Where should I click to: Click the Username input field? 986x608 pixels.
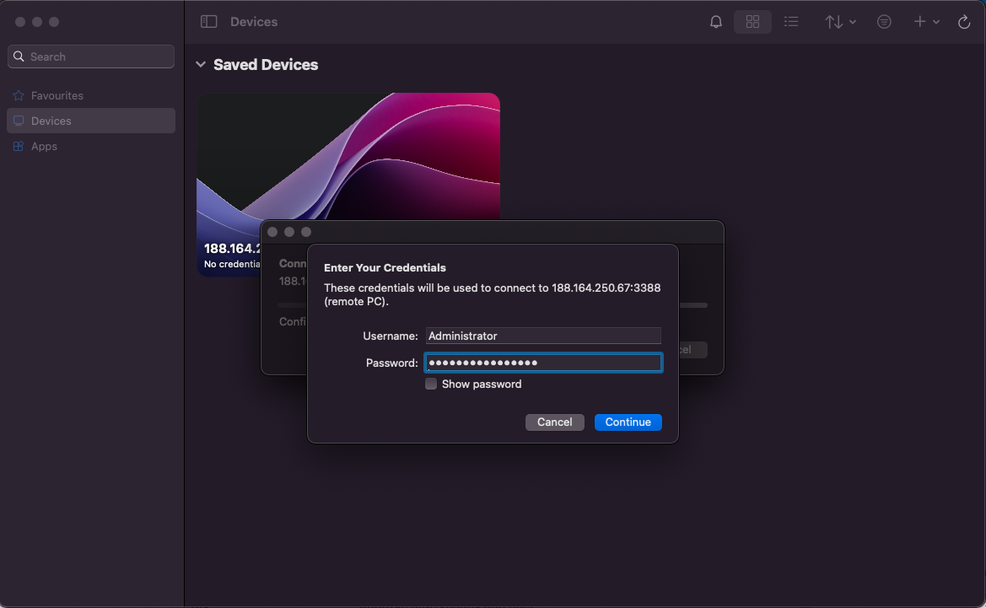coord(543,336)
